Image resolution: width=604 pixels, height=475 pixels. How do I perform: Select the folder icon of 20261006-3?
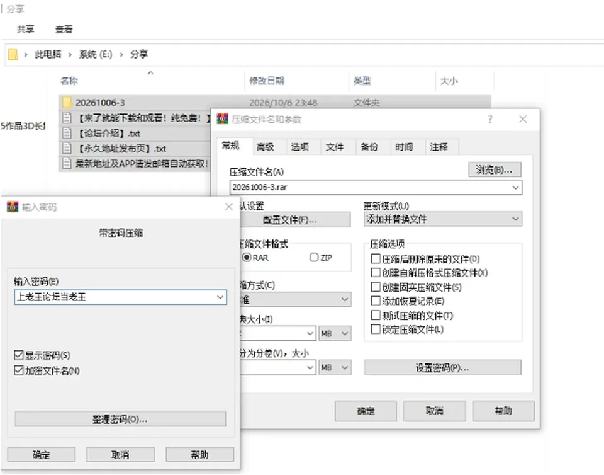[x=67, y=103]
